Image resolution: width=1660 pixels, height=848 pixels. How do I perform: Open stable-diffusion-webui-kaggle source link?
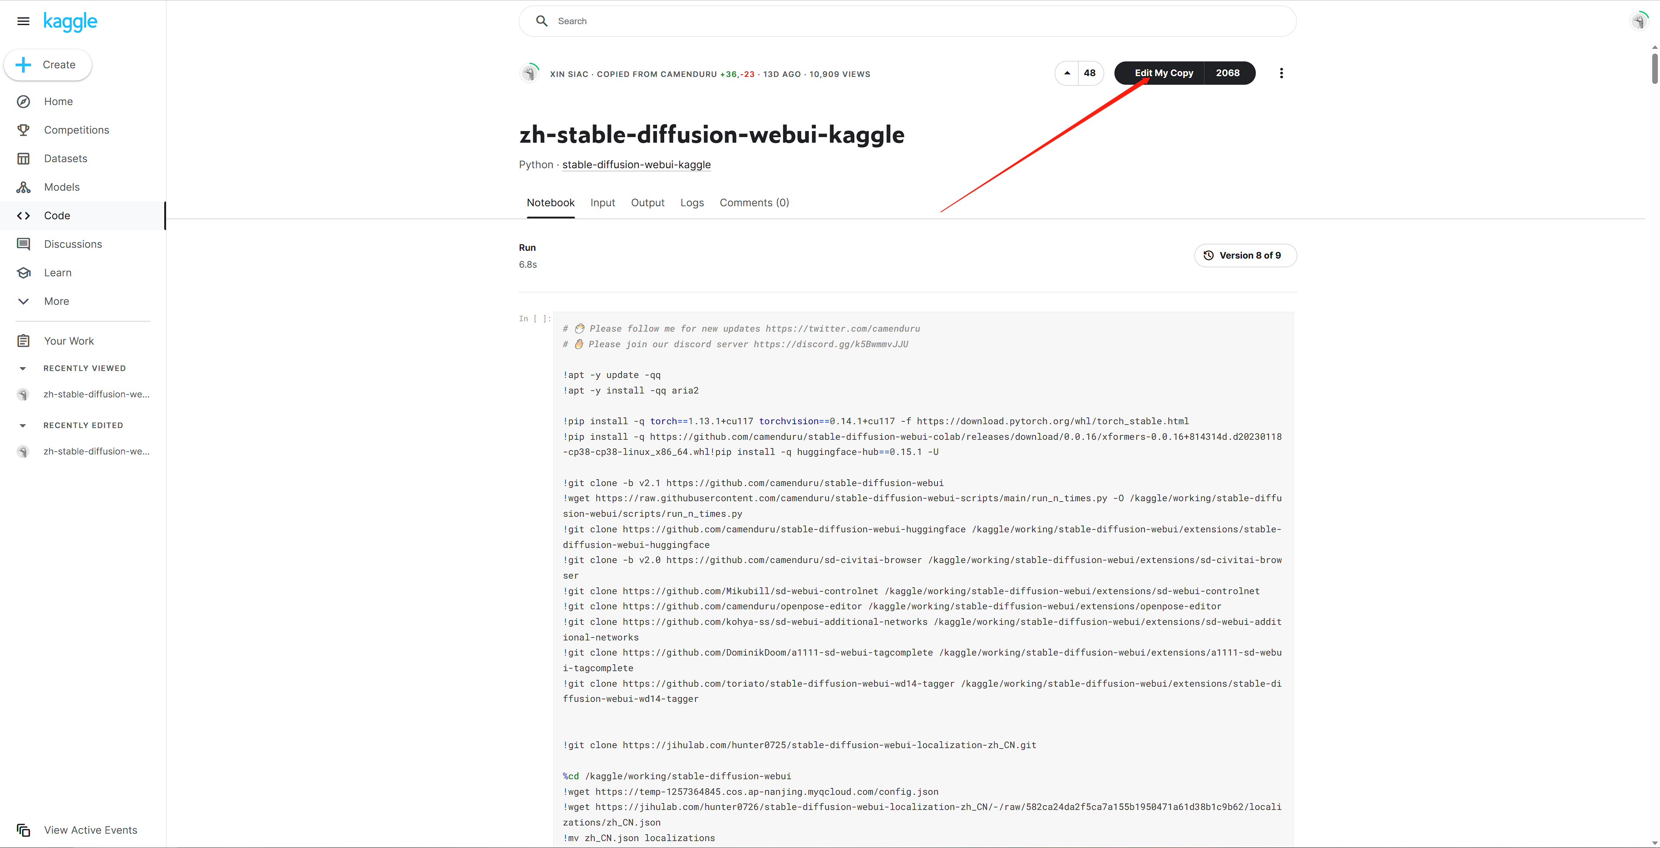636,165
